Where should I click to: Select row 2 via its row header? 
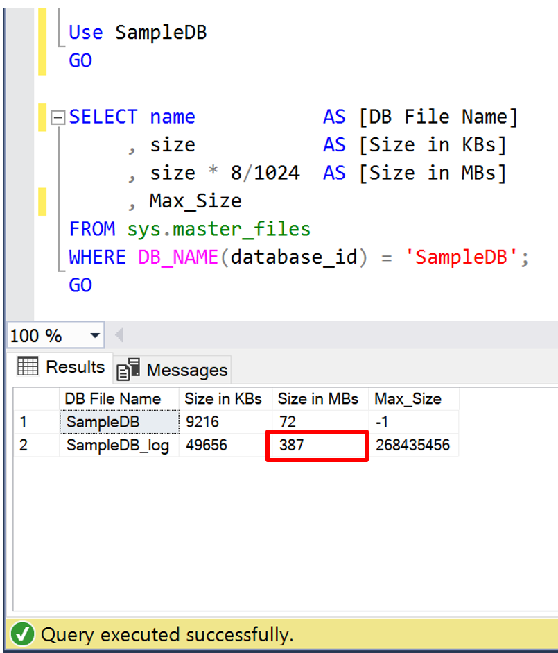pos(35,445)
